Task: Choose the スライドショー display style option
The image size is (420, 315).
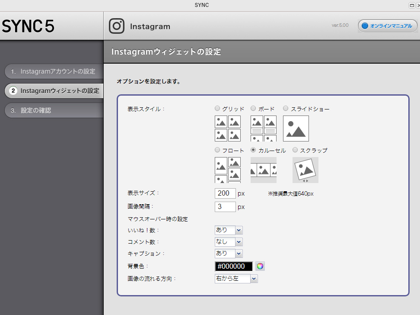Action: (285, 108)
